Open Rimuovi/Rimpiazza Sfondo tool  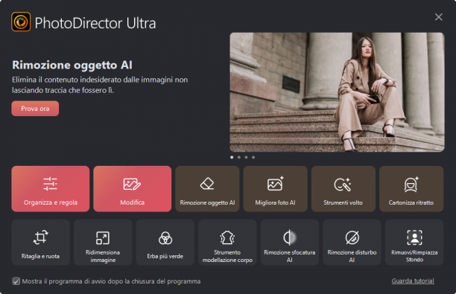coord(414,243)
